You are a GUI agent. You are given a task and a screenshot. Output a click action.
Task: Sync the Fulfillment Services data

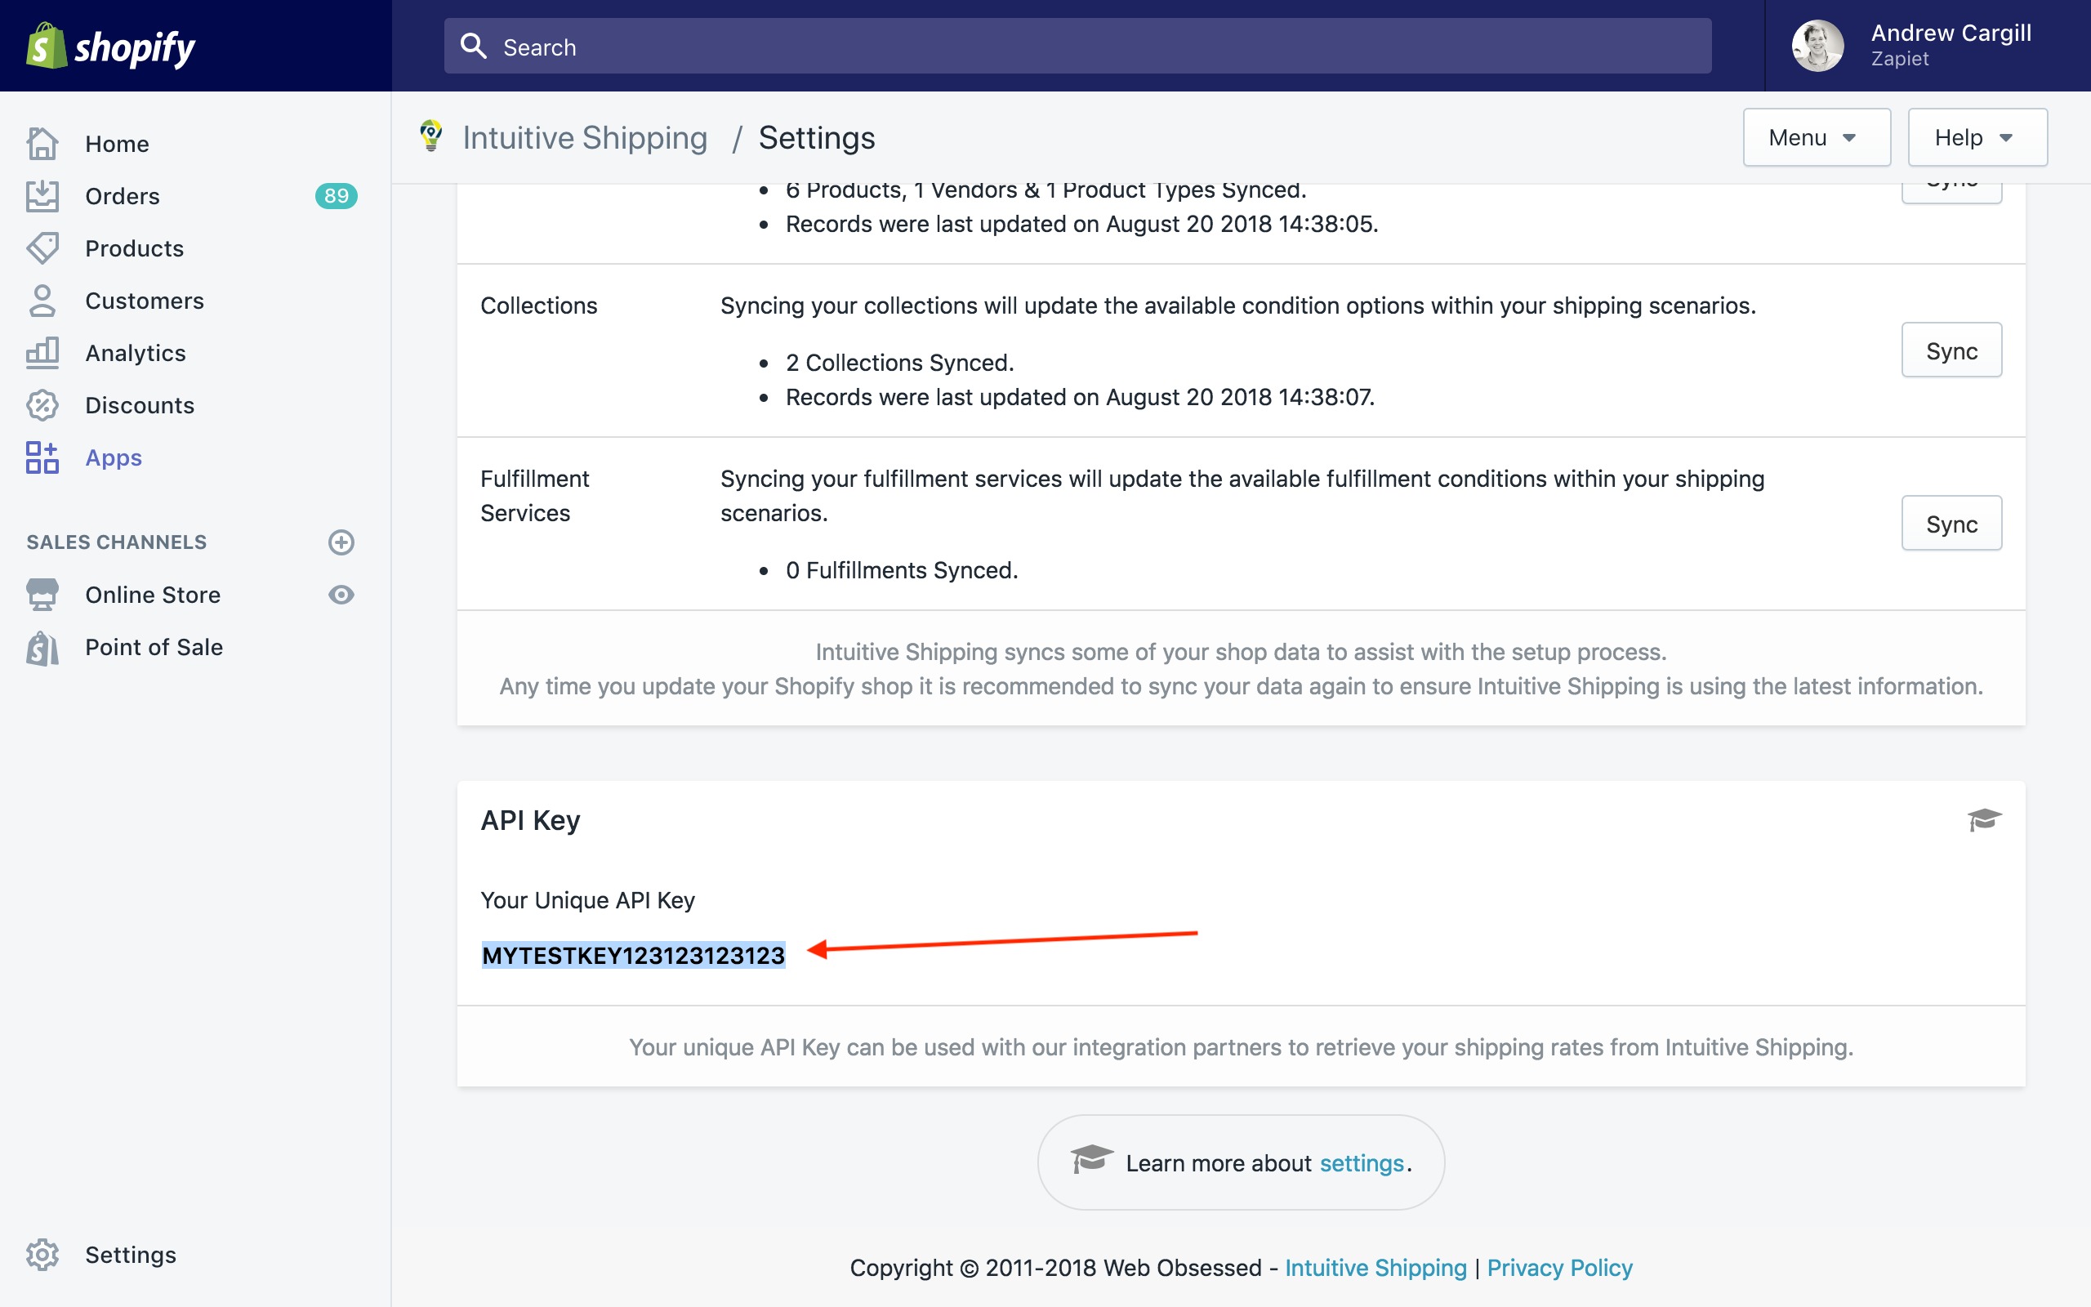coord(1951,523)
